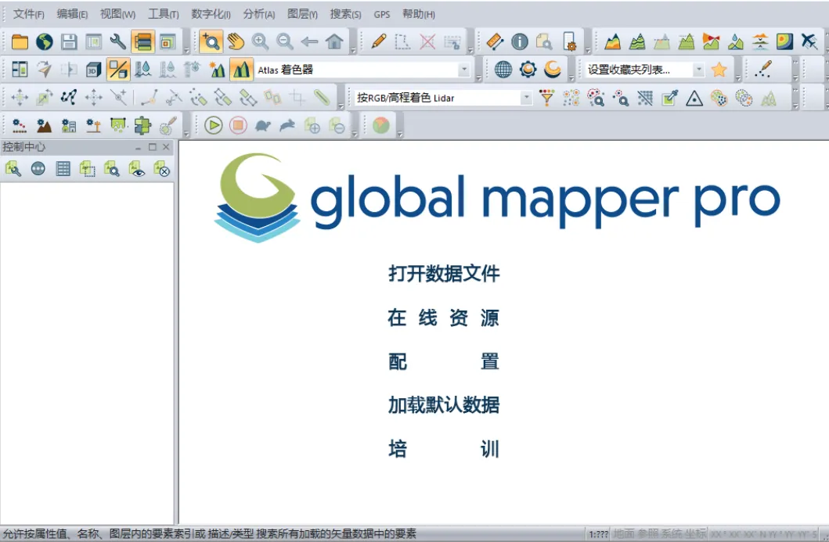Screen dimensions: 829x542
Task: Go back to previous view arrow
Action: pos(309,41)
